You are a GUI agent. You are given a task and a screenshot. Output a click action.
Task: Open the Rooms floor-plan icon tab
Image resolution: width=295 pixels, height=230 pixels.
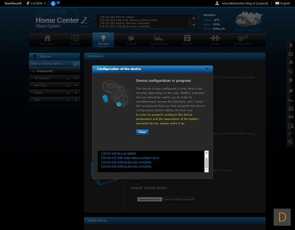[x=75, y=40]
